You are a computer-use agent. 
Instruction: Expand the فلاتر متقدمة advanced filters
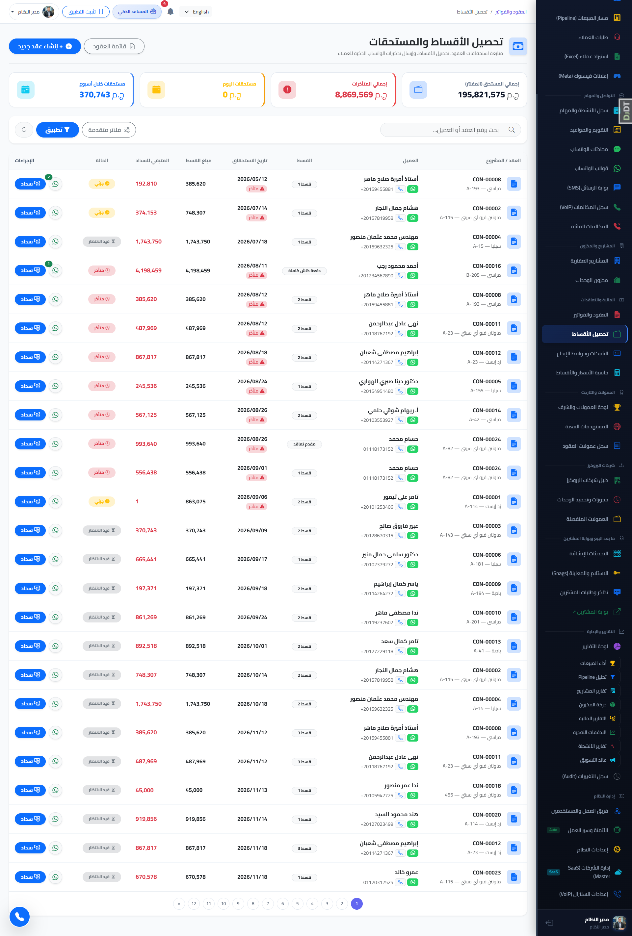109,130
